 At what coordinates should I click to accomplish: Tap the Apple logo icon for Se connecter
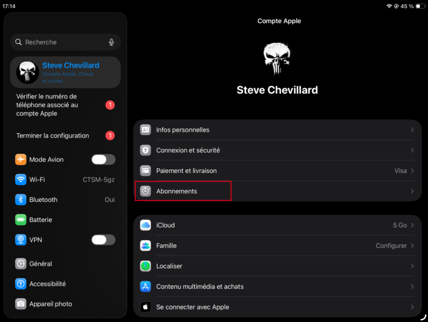pyautogui.click(x=146, y=307)
